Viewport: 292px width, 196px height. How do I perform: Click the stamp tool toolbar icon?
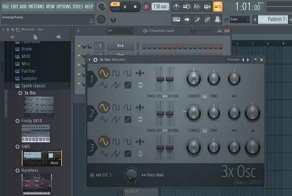(x=217, y=19)
